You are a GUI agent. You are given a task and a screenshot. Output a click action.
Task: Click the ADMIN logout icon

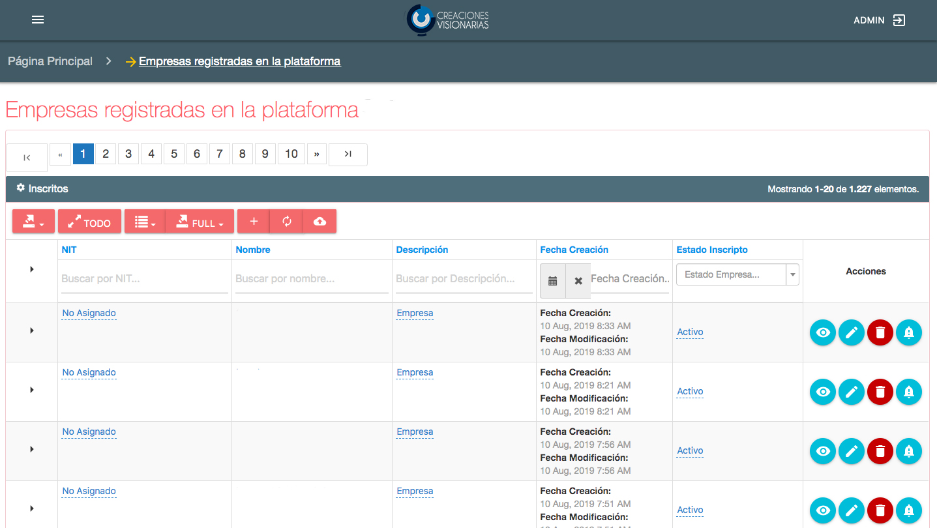(899, 20)
